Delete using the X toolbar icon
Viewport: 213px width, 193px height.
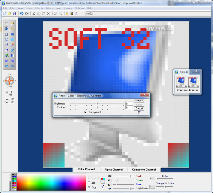48,13
